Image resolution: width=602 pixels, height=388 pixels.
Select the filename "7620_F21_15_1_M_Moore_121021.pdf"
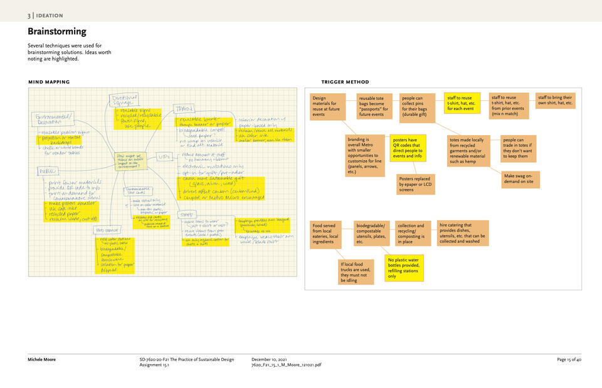[x=287, y=365]
